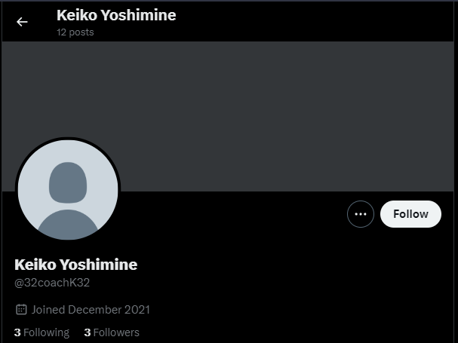Click '2021' in the join date
The height and width of the screenshot is (343, 458).
(137, 309)
